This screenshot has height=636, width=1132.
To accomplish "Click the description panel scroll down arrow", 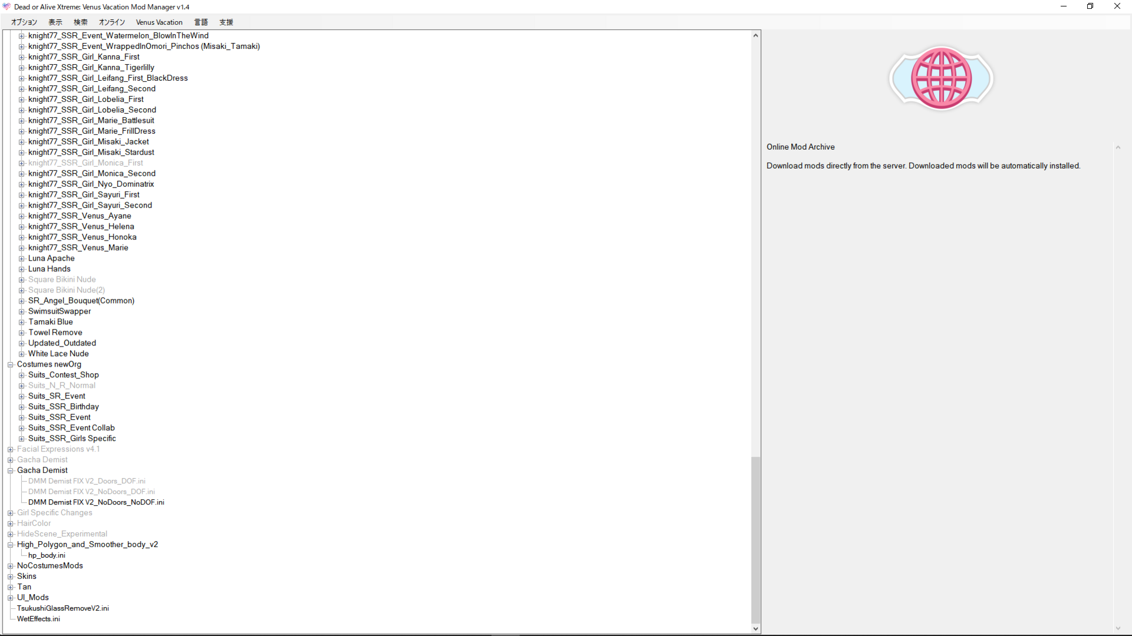I will (x=1118, y=628).
